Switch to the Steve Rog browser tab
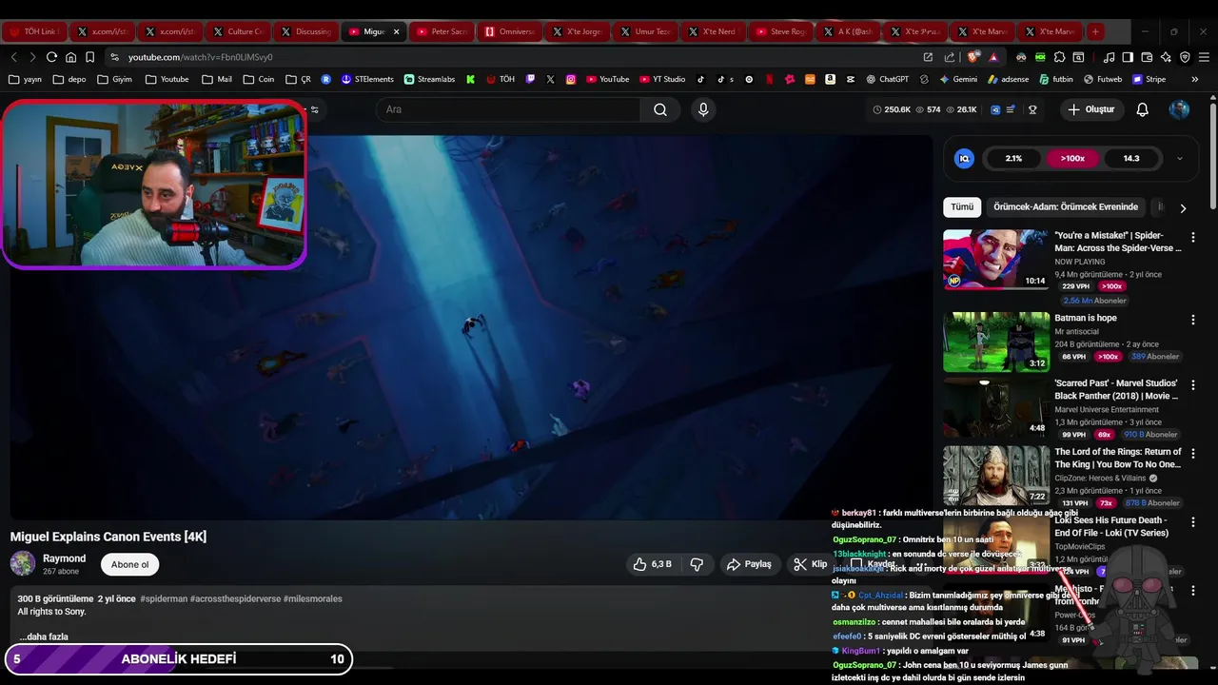 780,31
